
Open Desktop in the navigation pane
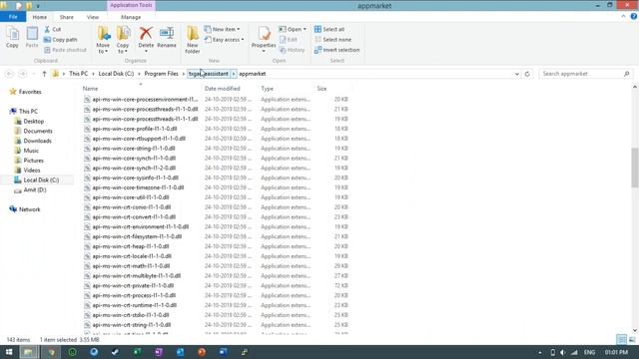tap(33, 122)
